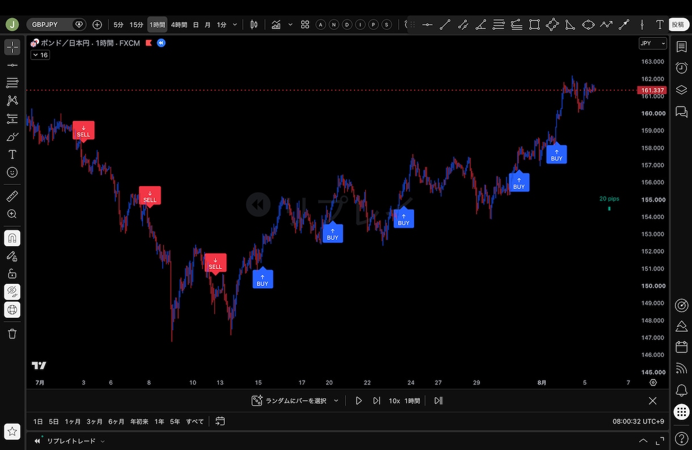692x450 pixels.
Task: Open favorites star toolbar button
Action: coord(12,431)
